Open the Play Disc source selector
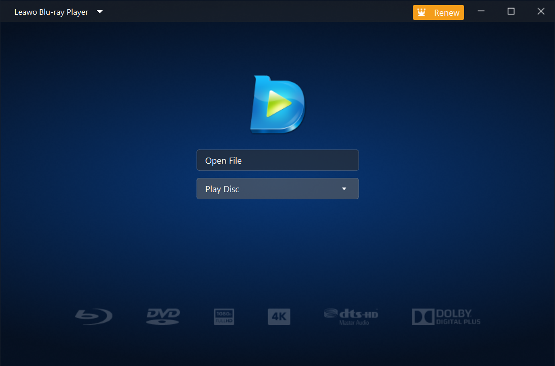The width and height of the screenshot is (555, 366). click(x=277, y=189)
